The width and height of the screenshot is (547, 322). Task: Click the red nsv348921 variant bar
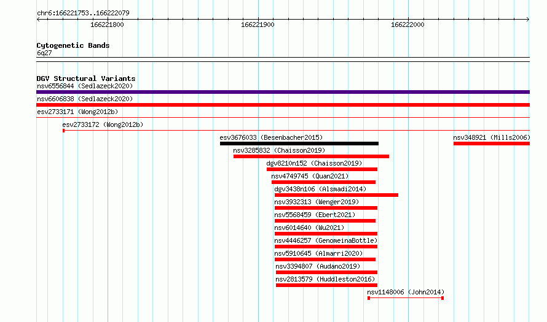(492, 144)
